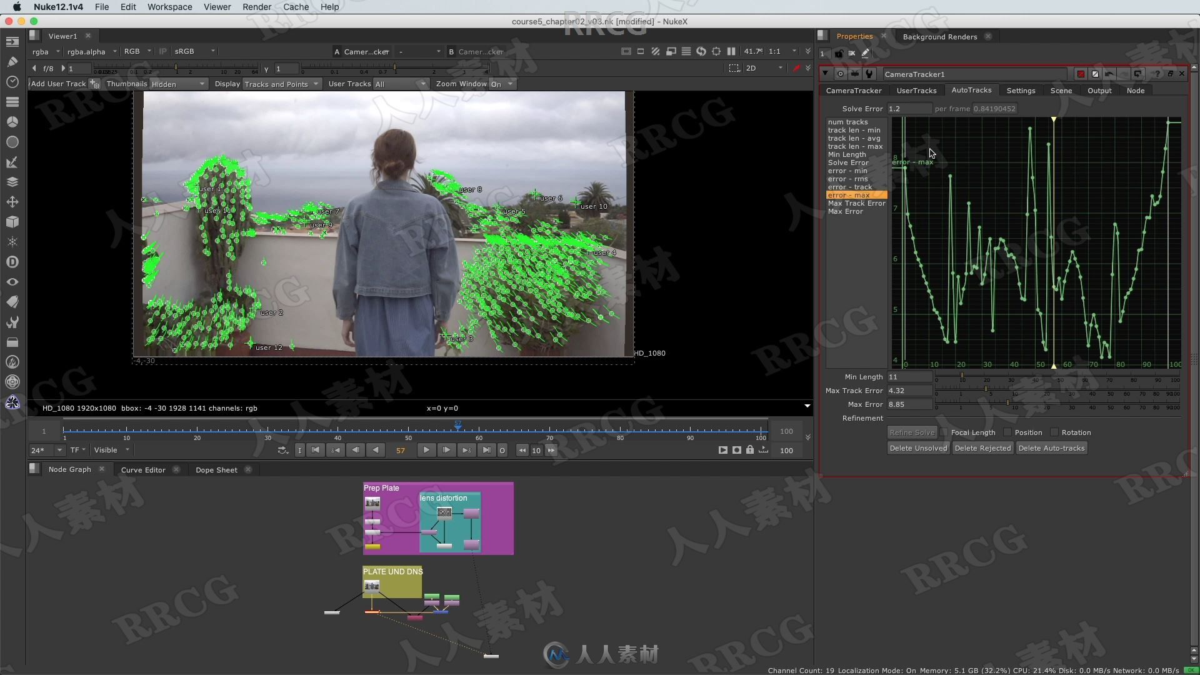Image resolution: width=1200 pixels, height=675 pixels.
Task: Click the flipbook render icon below timeline
Action: [723, 450]
